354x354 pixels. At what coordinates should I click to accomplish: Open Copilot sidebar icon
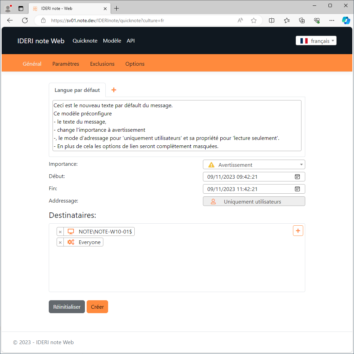[346, 20]
